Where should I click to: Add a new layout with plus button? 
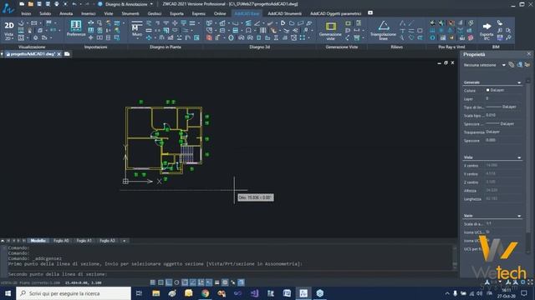[125, 241]
